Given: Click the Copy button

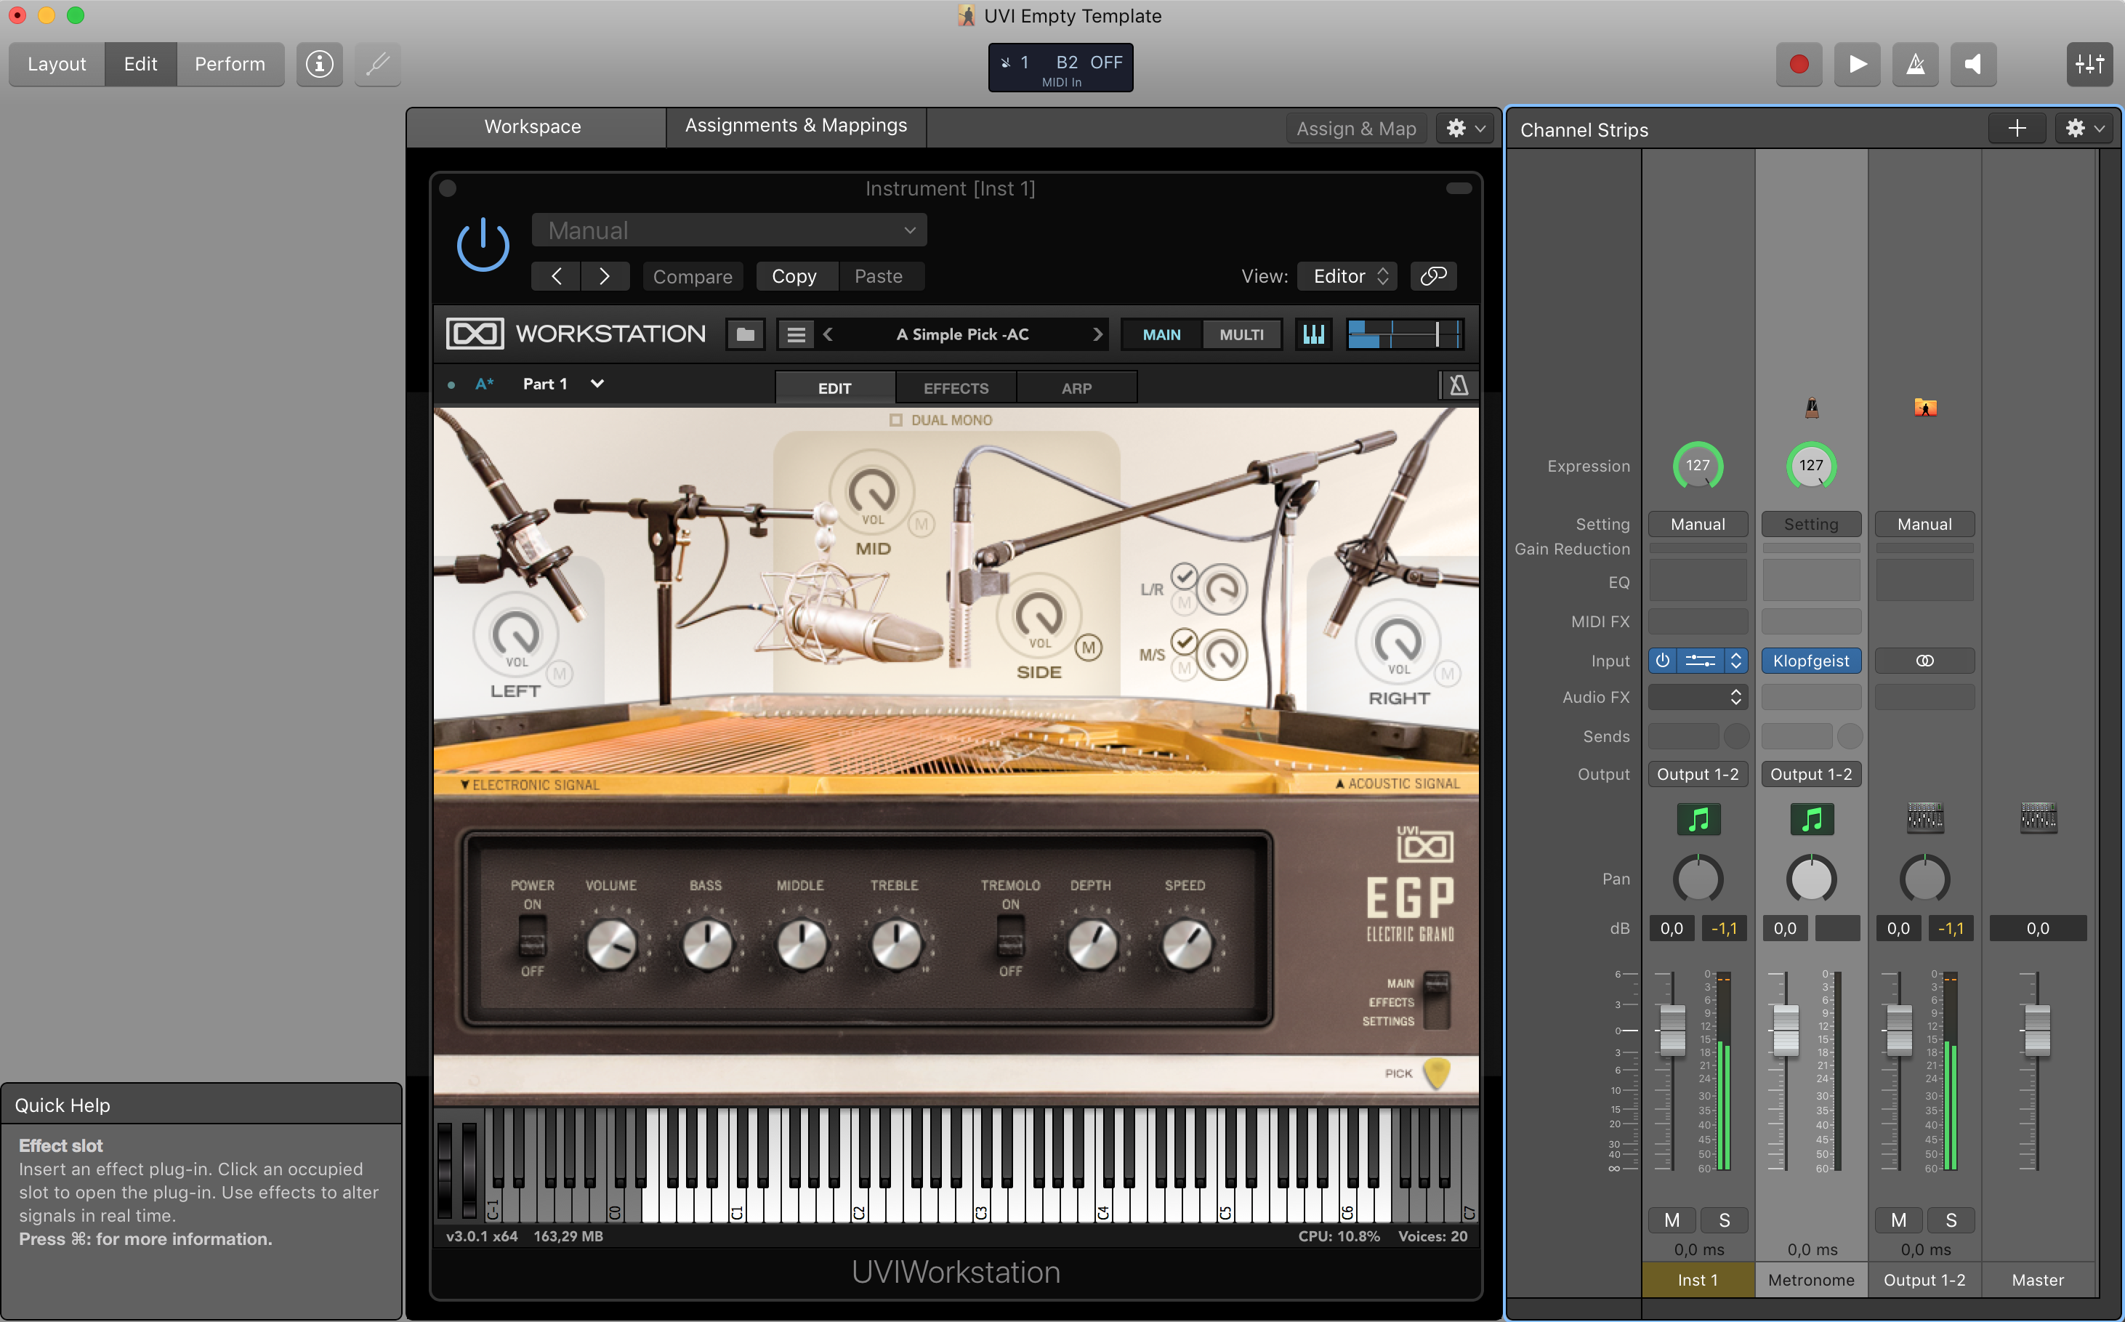Looking at the screenshot, I should [x=794, y=276].
